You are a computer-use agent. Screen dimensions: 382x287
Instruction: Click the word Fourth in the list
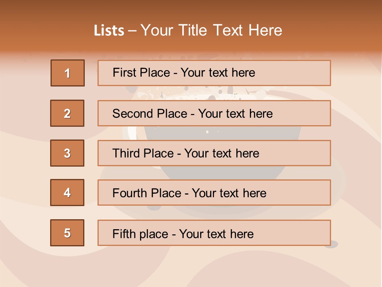click(130, 193)
